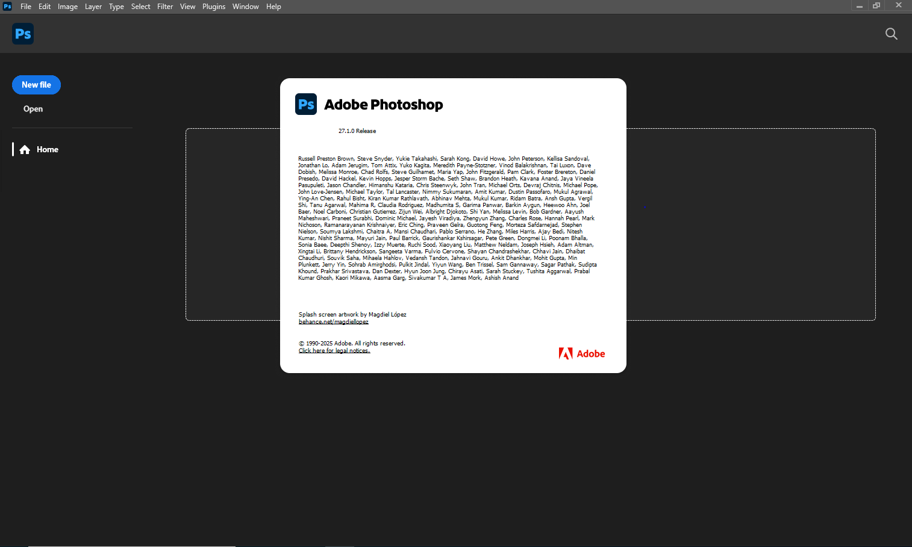The image size is (912, 547).
Task: Expand the Layer menu
Action: click(93, 7)
